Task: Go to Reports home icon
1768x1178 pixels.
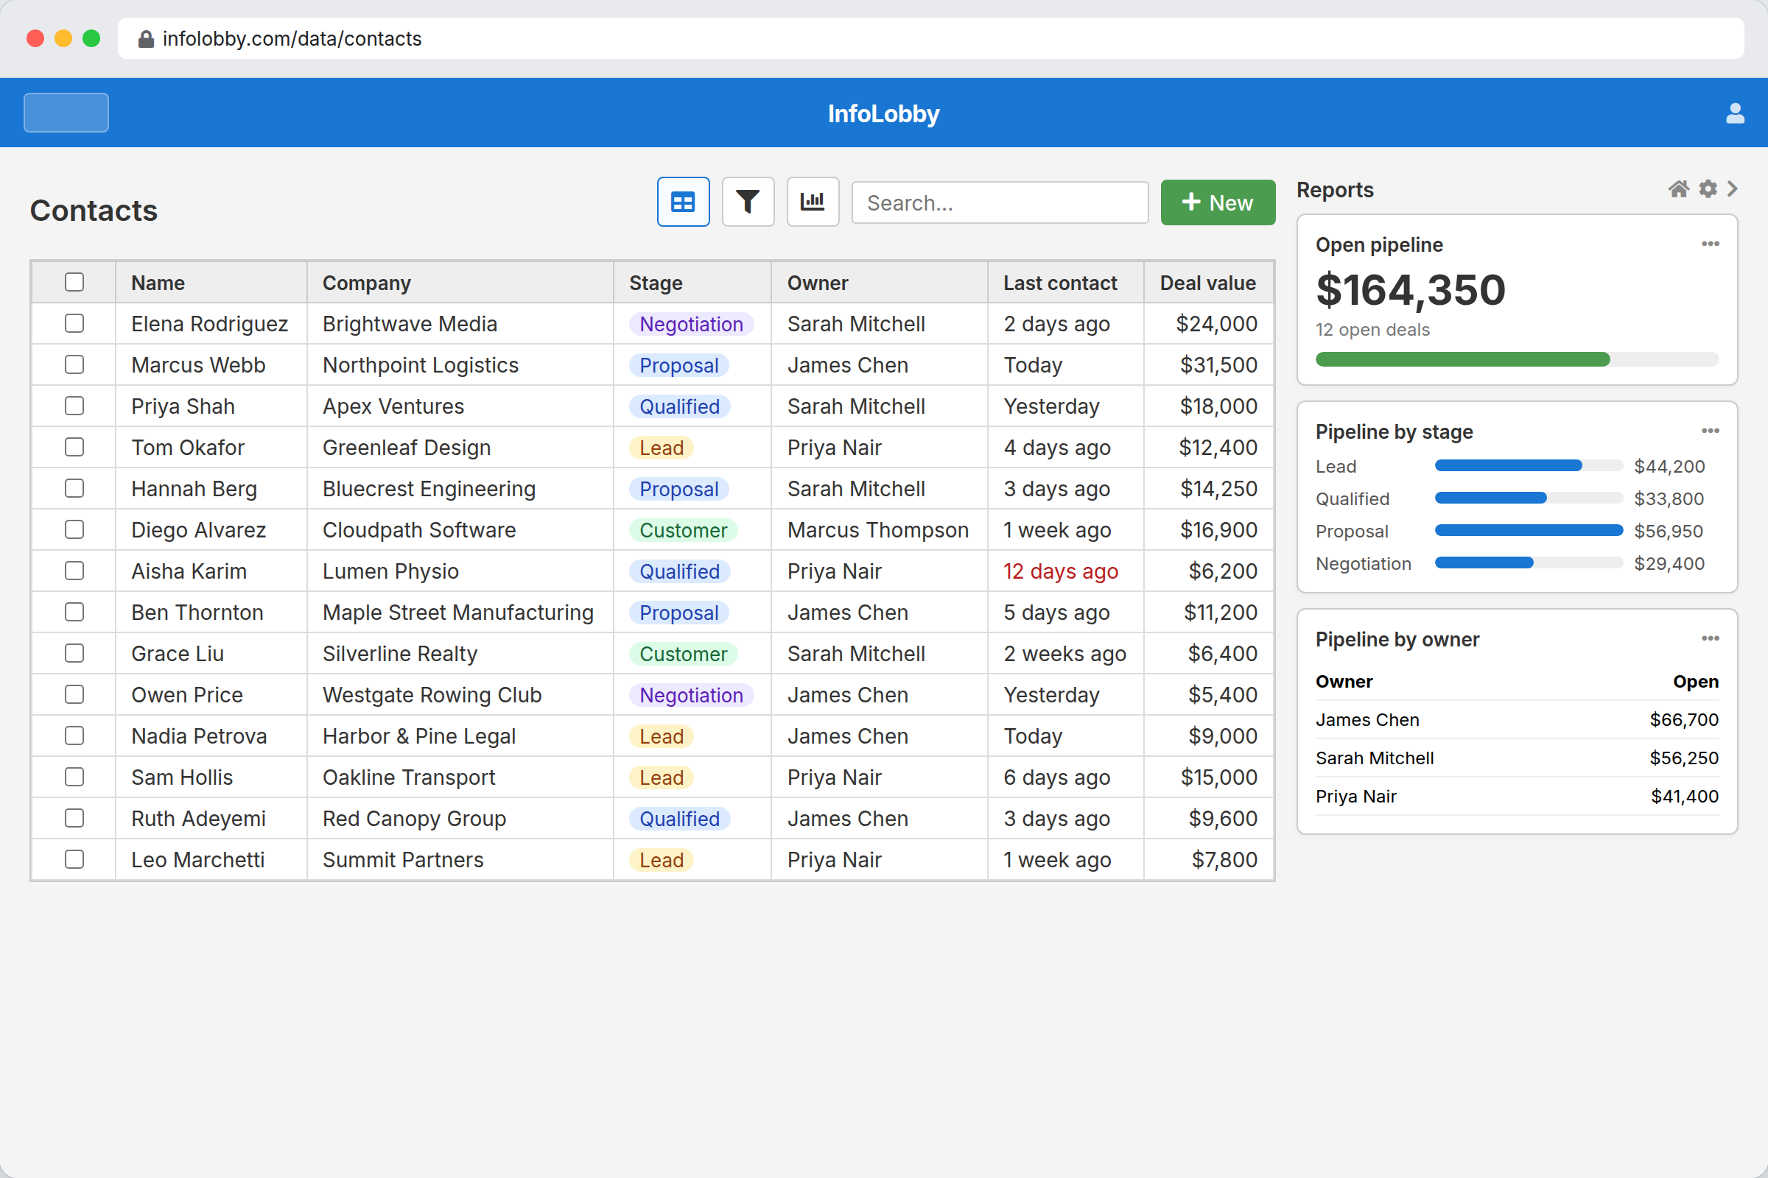Action: [1678, 188]
